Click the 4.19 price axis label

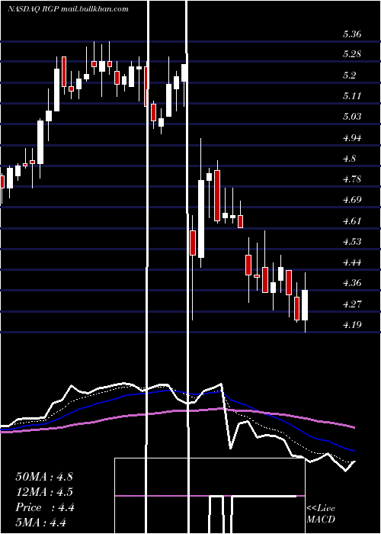(x=352, y=324)
